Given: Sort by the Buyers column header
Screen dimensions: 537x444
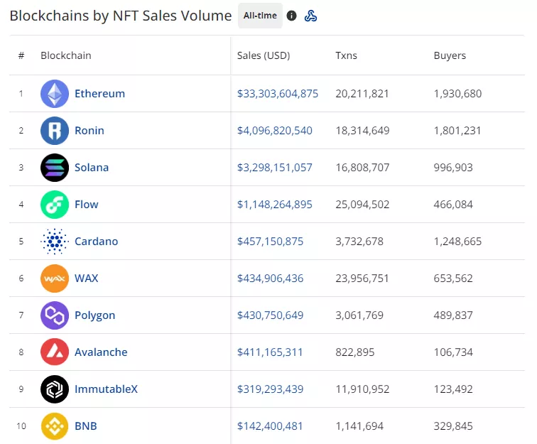Looking at the screenshot, I should (x=450, y=55).
